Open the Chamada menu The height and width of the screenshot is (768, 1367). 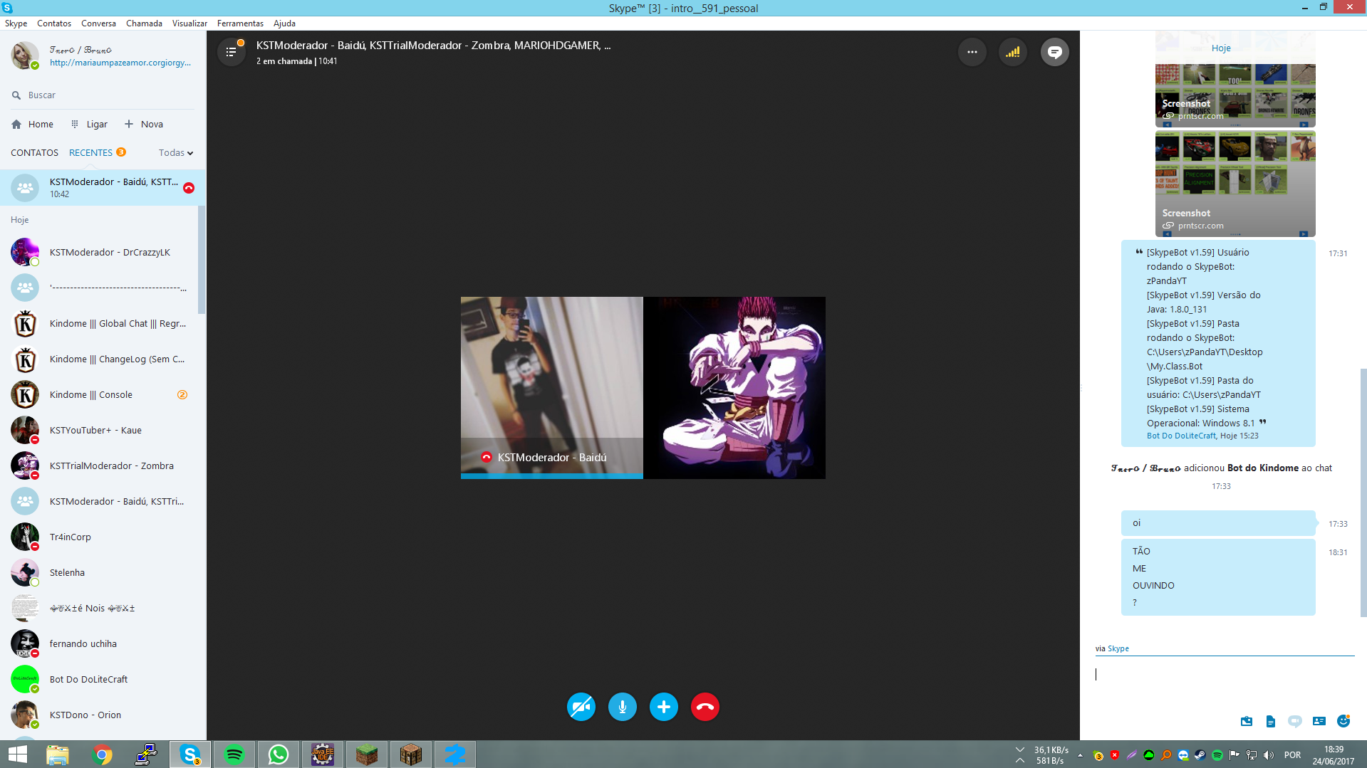click(x=144, y=23)
